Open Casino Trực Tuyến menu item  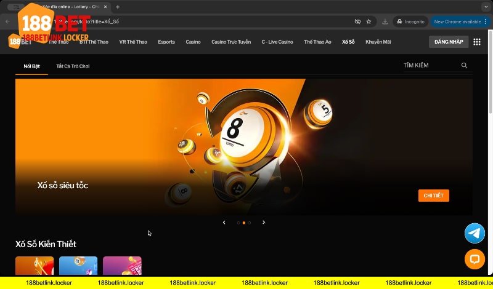tap(231, 42)
